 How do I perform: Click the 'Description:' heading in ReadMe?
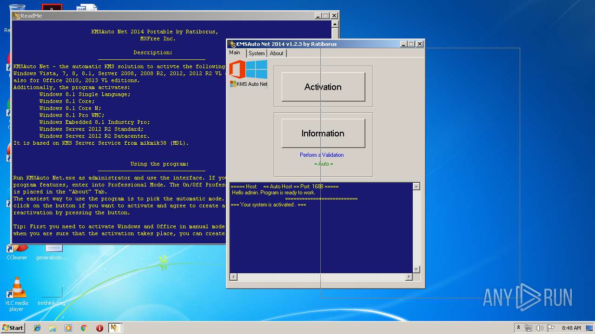coord(153,52)
